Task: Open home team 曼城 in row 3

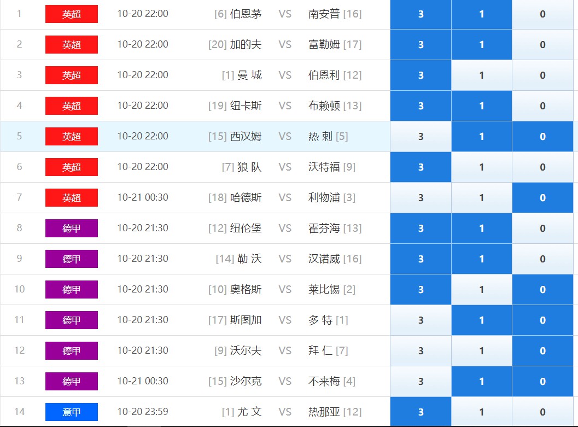Action: point(249,75)
